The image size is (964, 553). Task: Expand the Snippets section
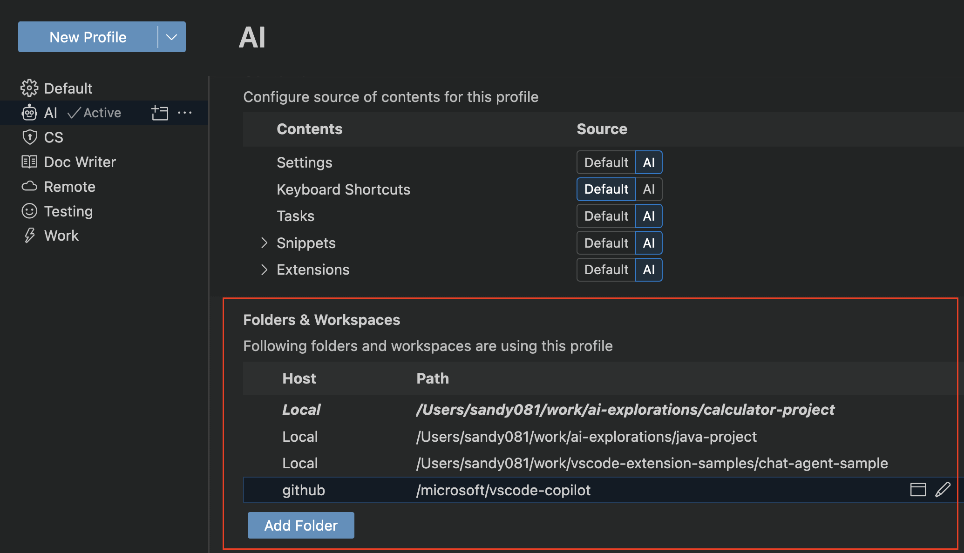click(262, 243)
